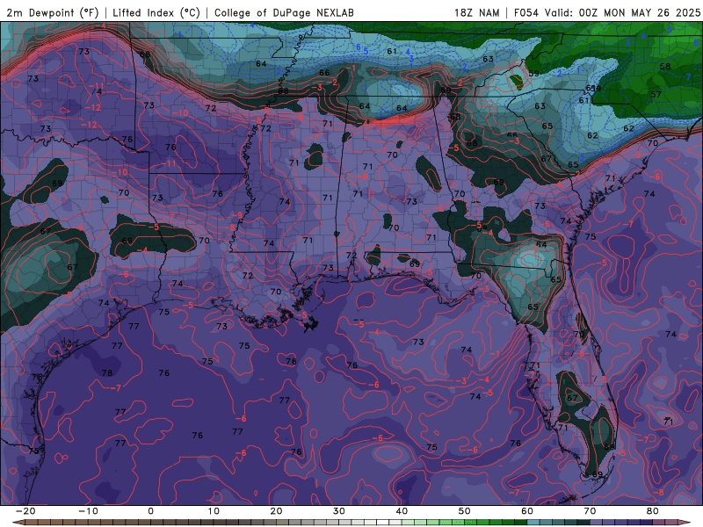Image resolution: width=703 pixels, height=527 pixels.
Task: Click the right arrow end of the color bar
Action: 685,522
